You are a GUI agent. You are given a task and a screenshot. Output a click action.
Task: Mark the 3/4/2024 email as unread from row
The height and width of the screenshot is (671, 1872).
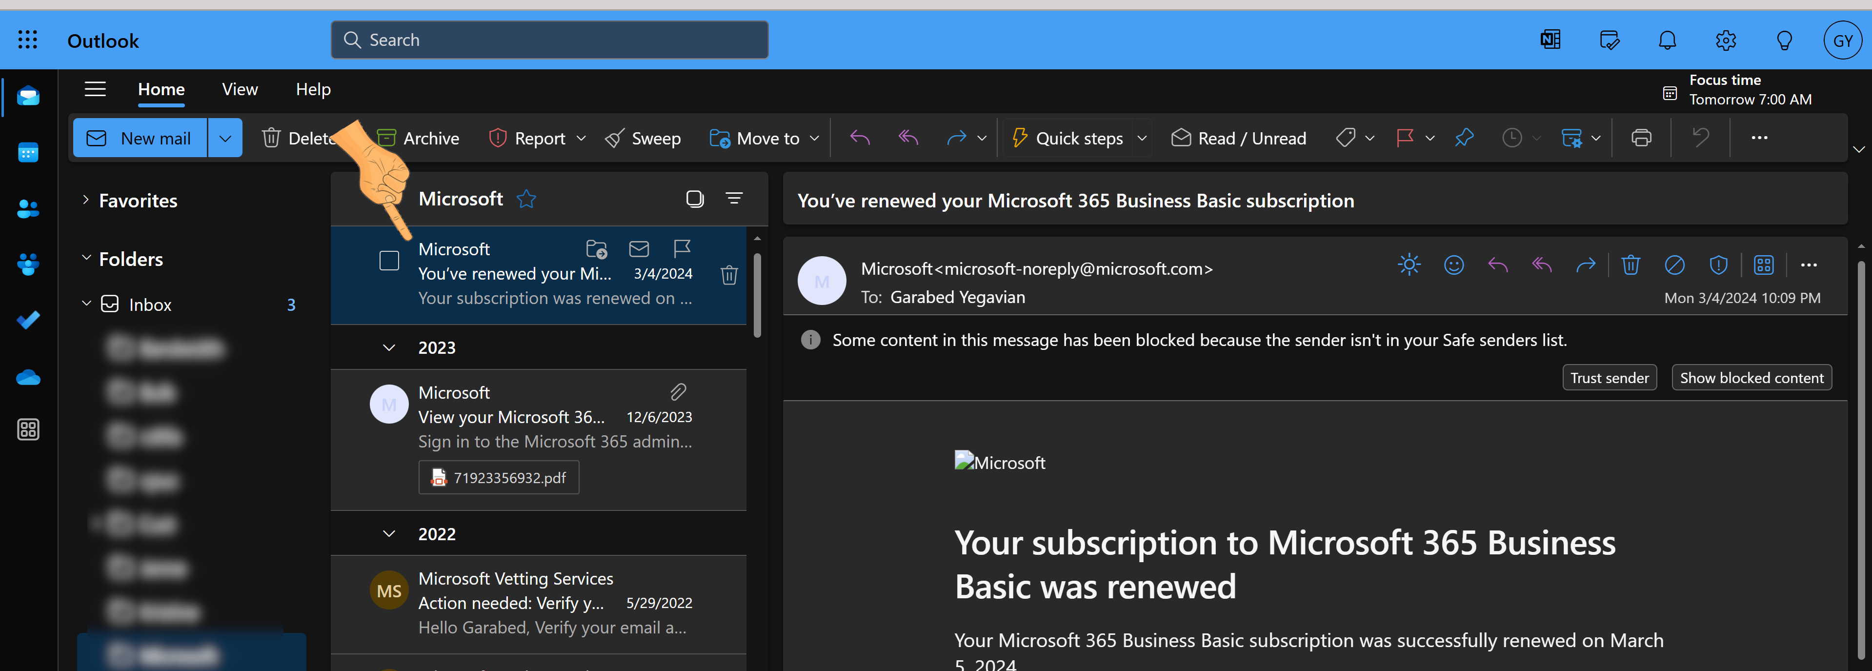[639, 248]
